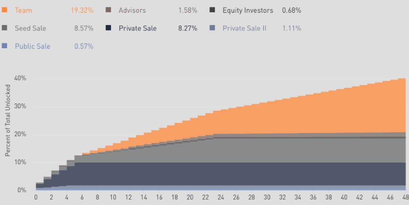This screenshot has width=409, height=205.
Task: Toggle the Equity Investors series label
Action: coord(248,10)
